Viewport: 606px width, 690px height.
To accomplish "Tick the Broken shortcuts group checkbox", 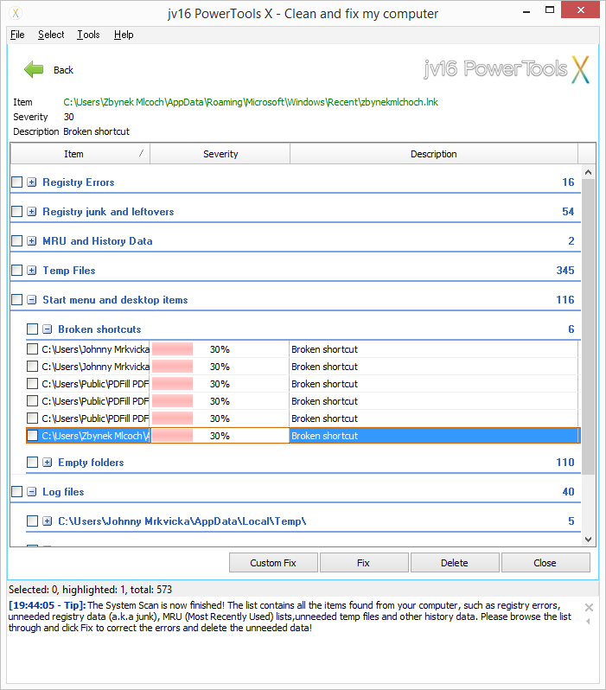I will pos(33,329).
